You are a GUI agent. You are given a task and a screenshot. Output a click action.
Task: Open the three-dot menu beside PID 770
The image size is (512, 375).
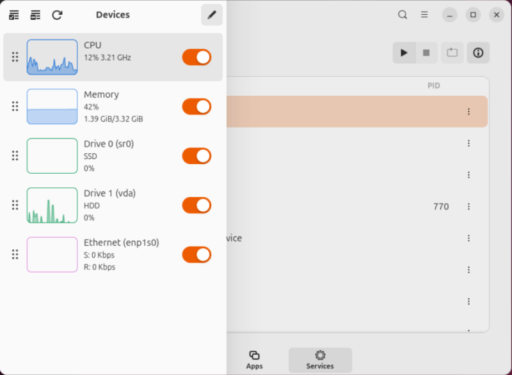[468, 206]
